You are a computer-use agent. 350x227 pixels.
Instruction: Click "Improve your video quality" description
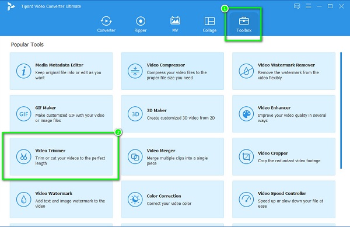point(292,118)
